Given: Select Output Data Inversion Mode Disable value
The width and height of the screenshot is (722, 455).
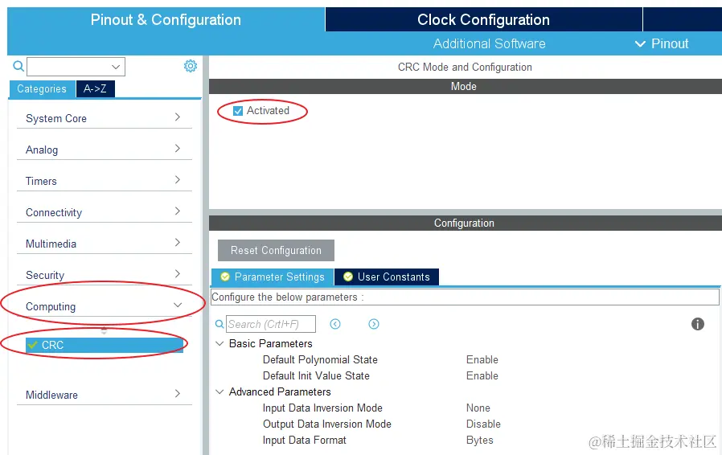Looking at the screenshot, I should [483, 424].
